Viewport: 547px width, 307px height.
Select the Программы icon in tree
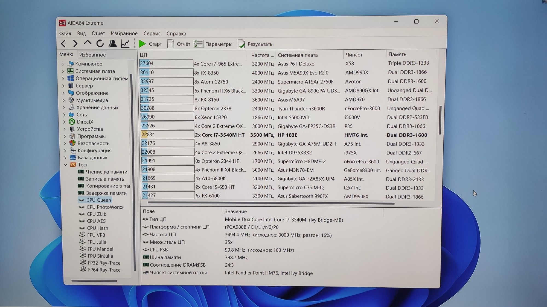pos(72,136)
